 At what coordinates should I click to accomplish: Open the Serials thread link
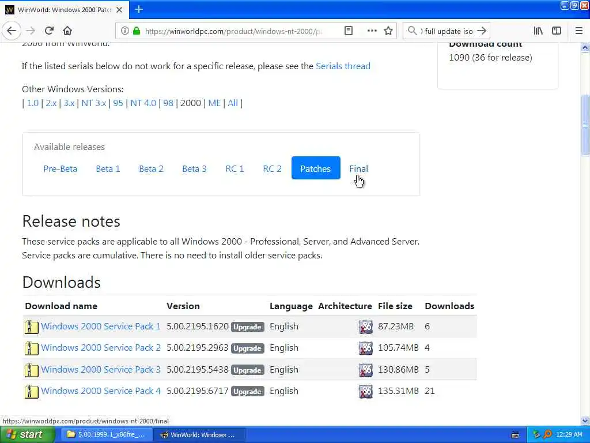click(x=343, y=66)
